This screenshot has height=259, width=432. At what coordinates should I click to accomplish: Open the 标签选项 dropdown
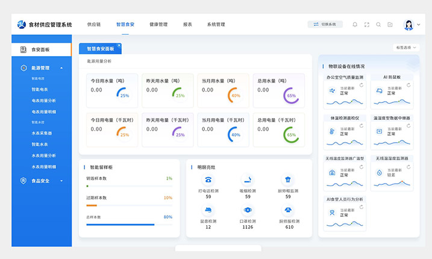tap(406, 48)
